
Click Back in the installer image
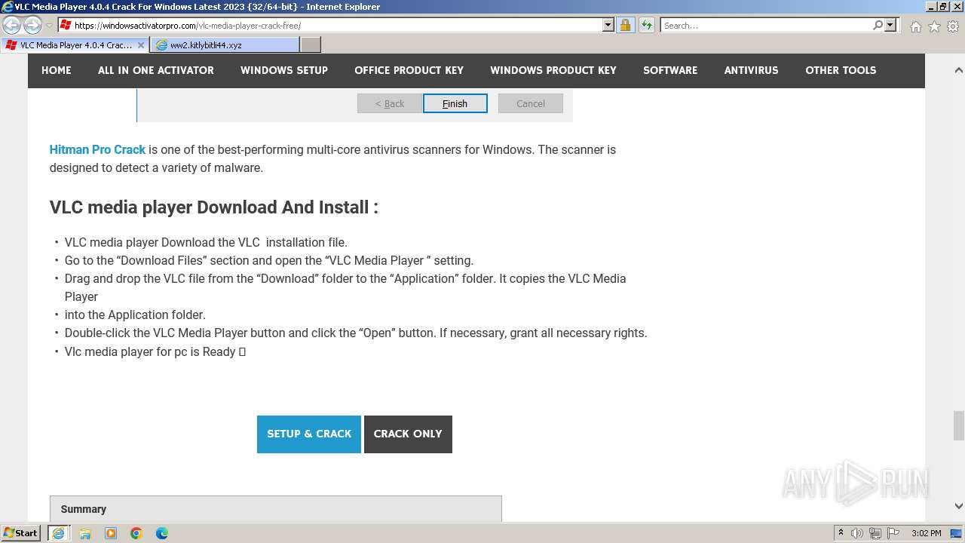[390, 103]
